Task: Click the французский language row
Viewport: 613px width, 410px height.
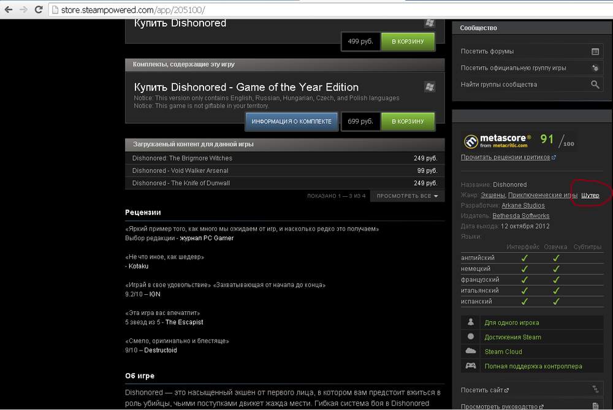Action: tap(531, 280)
